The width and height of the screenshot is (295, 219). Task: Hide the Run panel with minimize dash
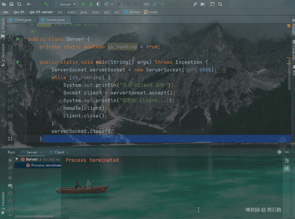287,152
